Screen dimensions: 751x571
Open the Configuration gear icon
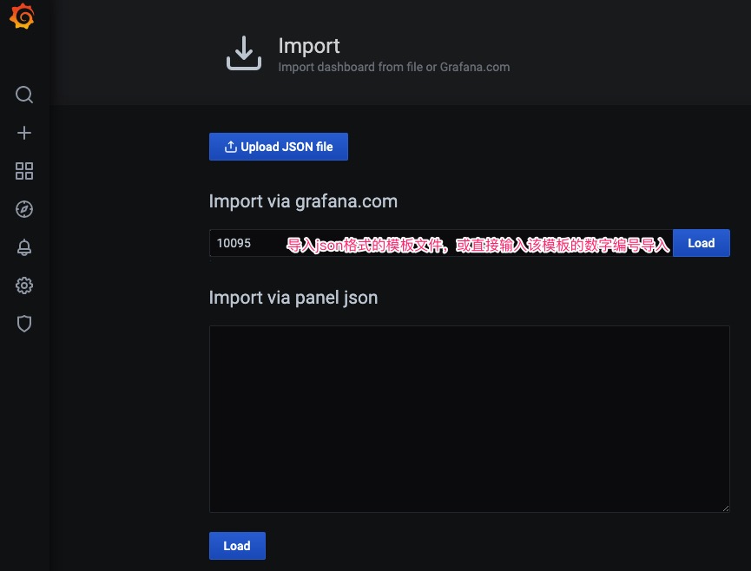click(24, 285)
